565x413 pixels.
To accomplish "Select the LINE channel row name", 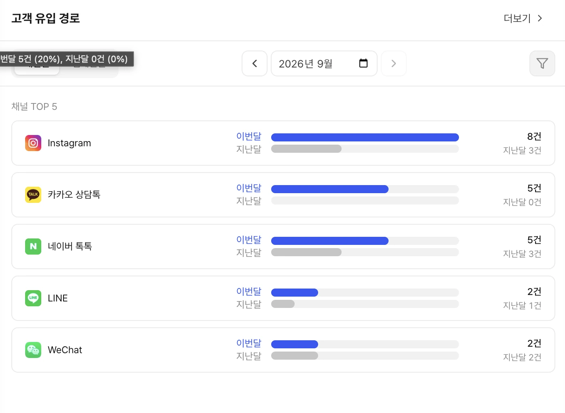I will tap(58, 298).
